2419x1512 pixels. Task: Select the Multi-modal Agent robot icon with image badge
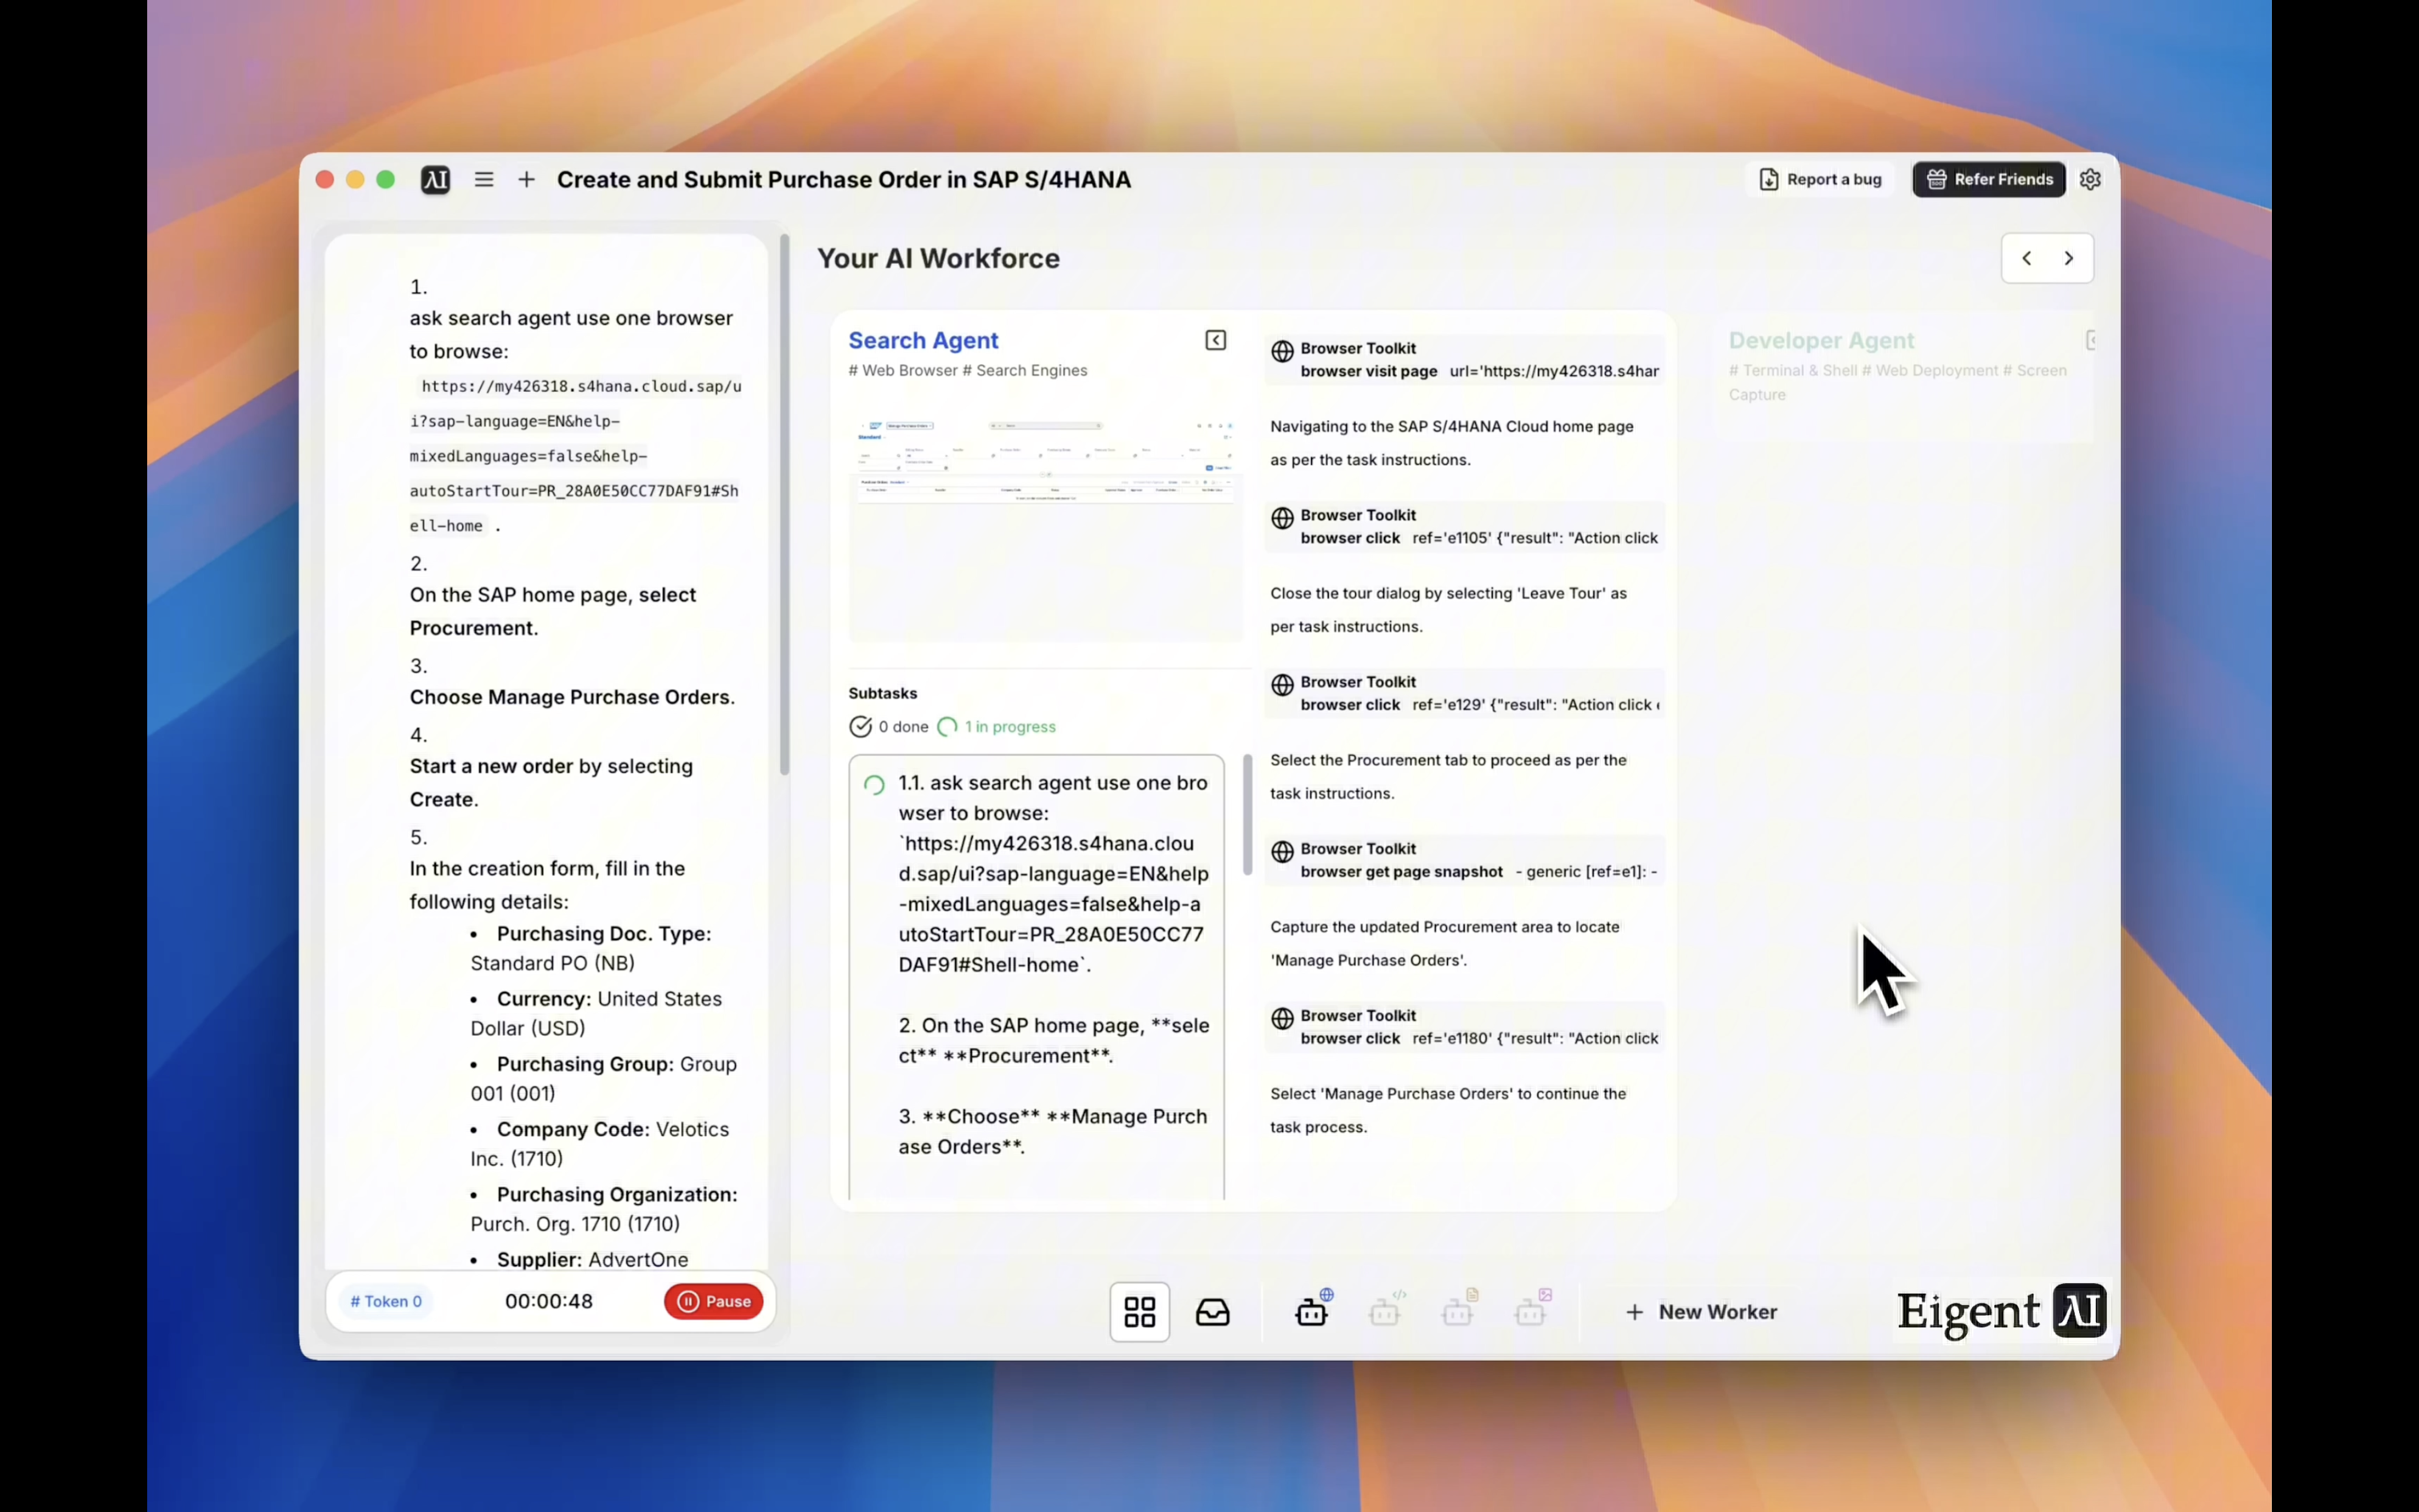coord(1533,1309)
